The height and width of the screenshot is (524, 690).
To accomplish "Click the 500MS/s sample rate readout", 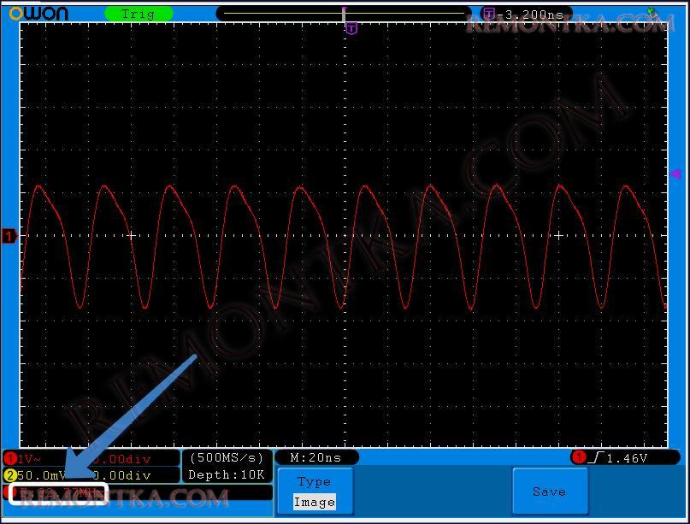I will tap(227, 457).
